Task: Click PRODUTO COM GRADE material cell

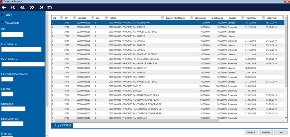Action: click(x=127, y=77)
